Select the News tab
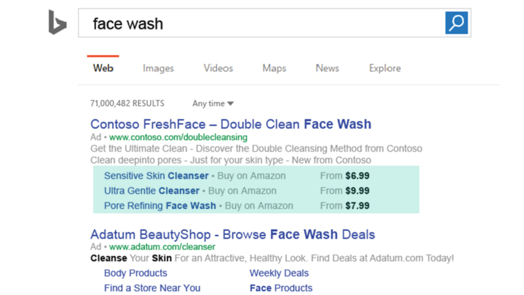Screen dimensions: 524x295 (x=327, y=68)
